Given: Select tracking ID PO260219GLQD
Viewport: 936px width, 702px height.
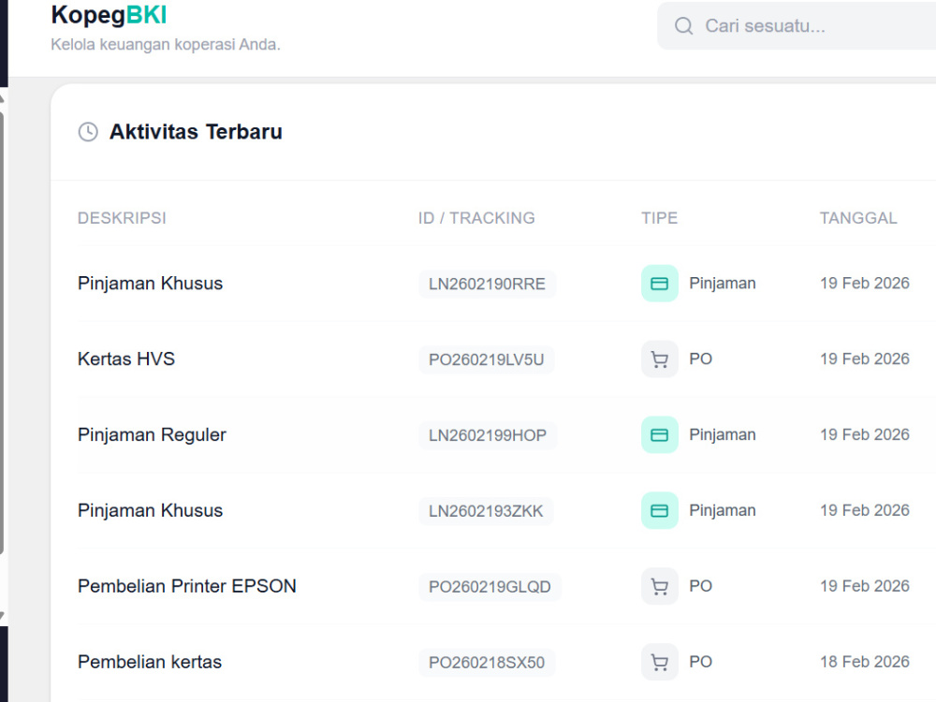Looking at the screenshot, I should (490, 588).
